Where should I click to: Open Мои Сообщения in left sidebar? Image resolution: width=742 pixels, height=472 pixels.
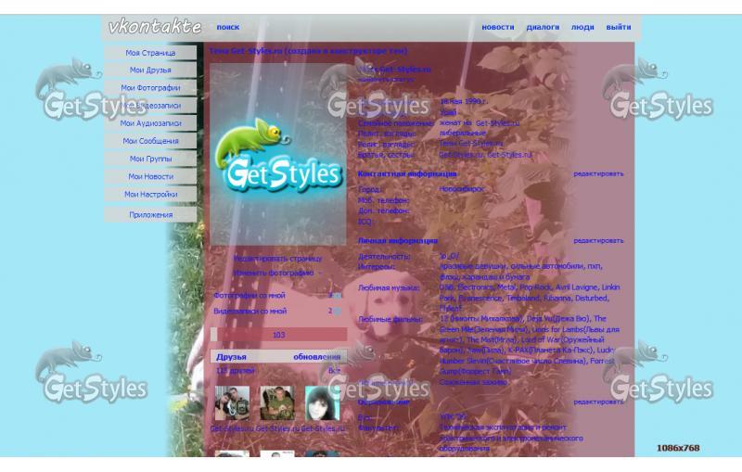click(150, 141)
